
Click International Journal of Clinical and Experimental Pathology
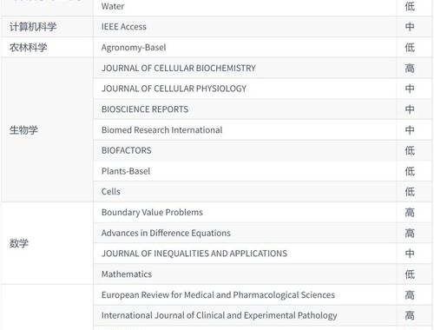tap(220, 315)
